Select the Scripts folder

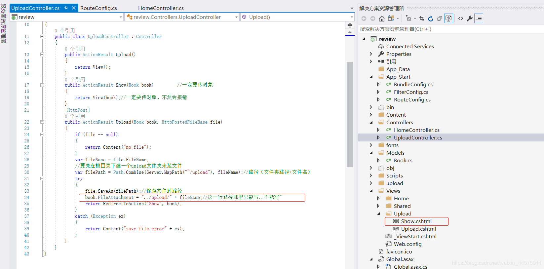(x=394, y=176)
